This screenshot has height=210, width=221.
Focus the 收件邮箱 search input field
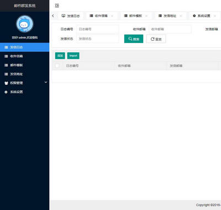[x=170, y=29]
